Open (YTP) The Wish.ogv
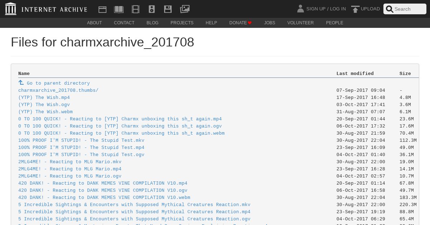430x225 pixels. (44, 105)
